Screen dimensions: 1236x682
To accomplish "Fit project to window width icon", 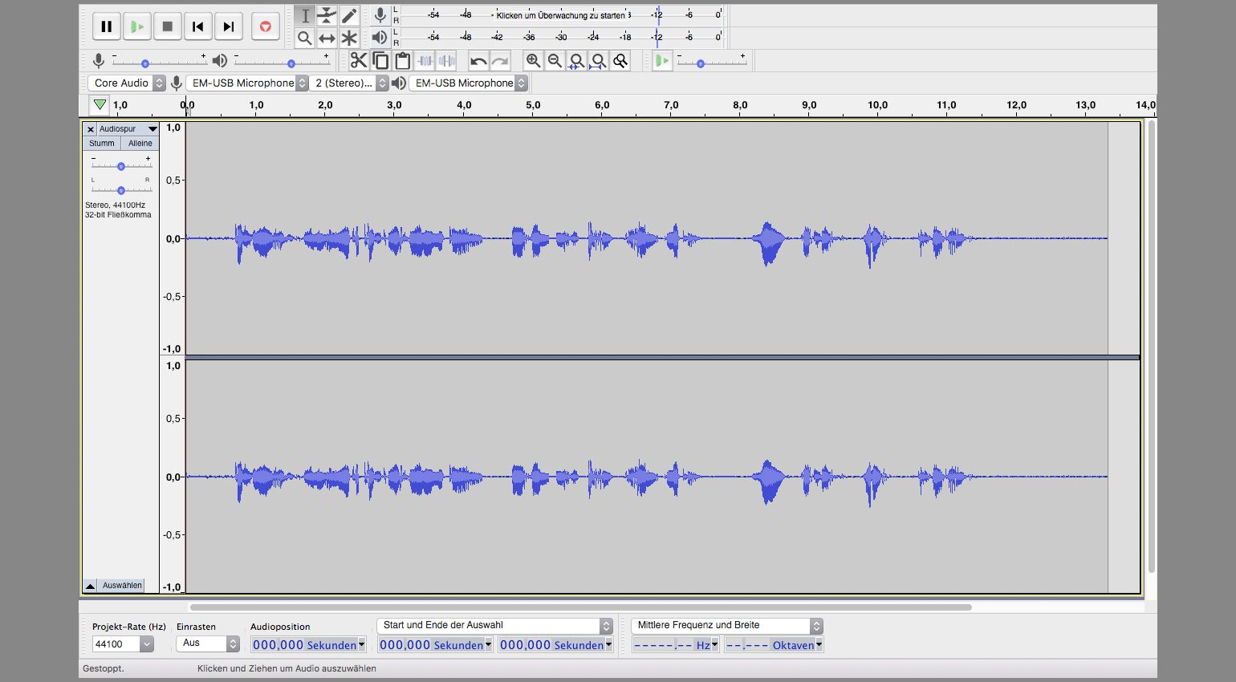I will point(598,61).
